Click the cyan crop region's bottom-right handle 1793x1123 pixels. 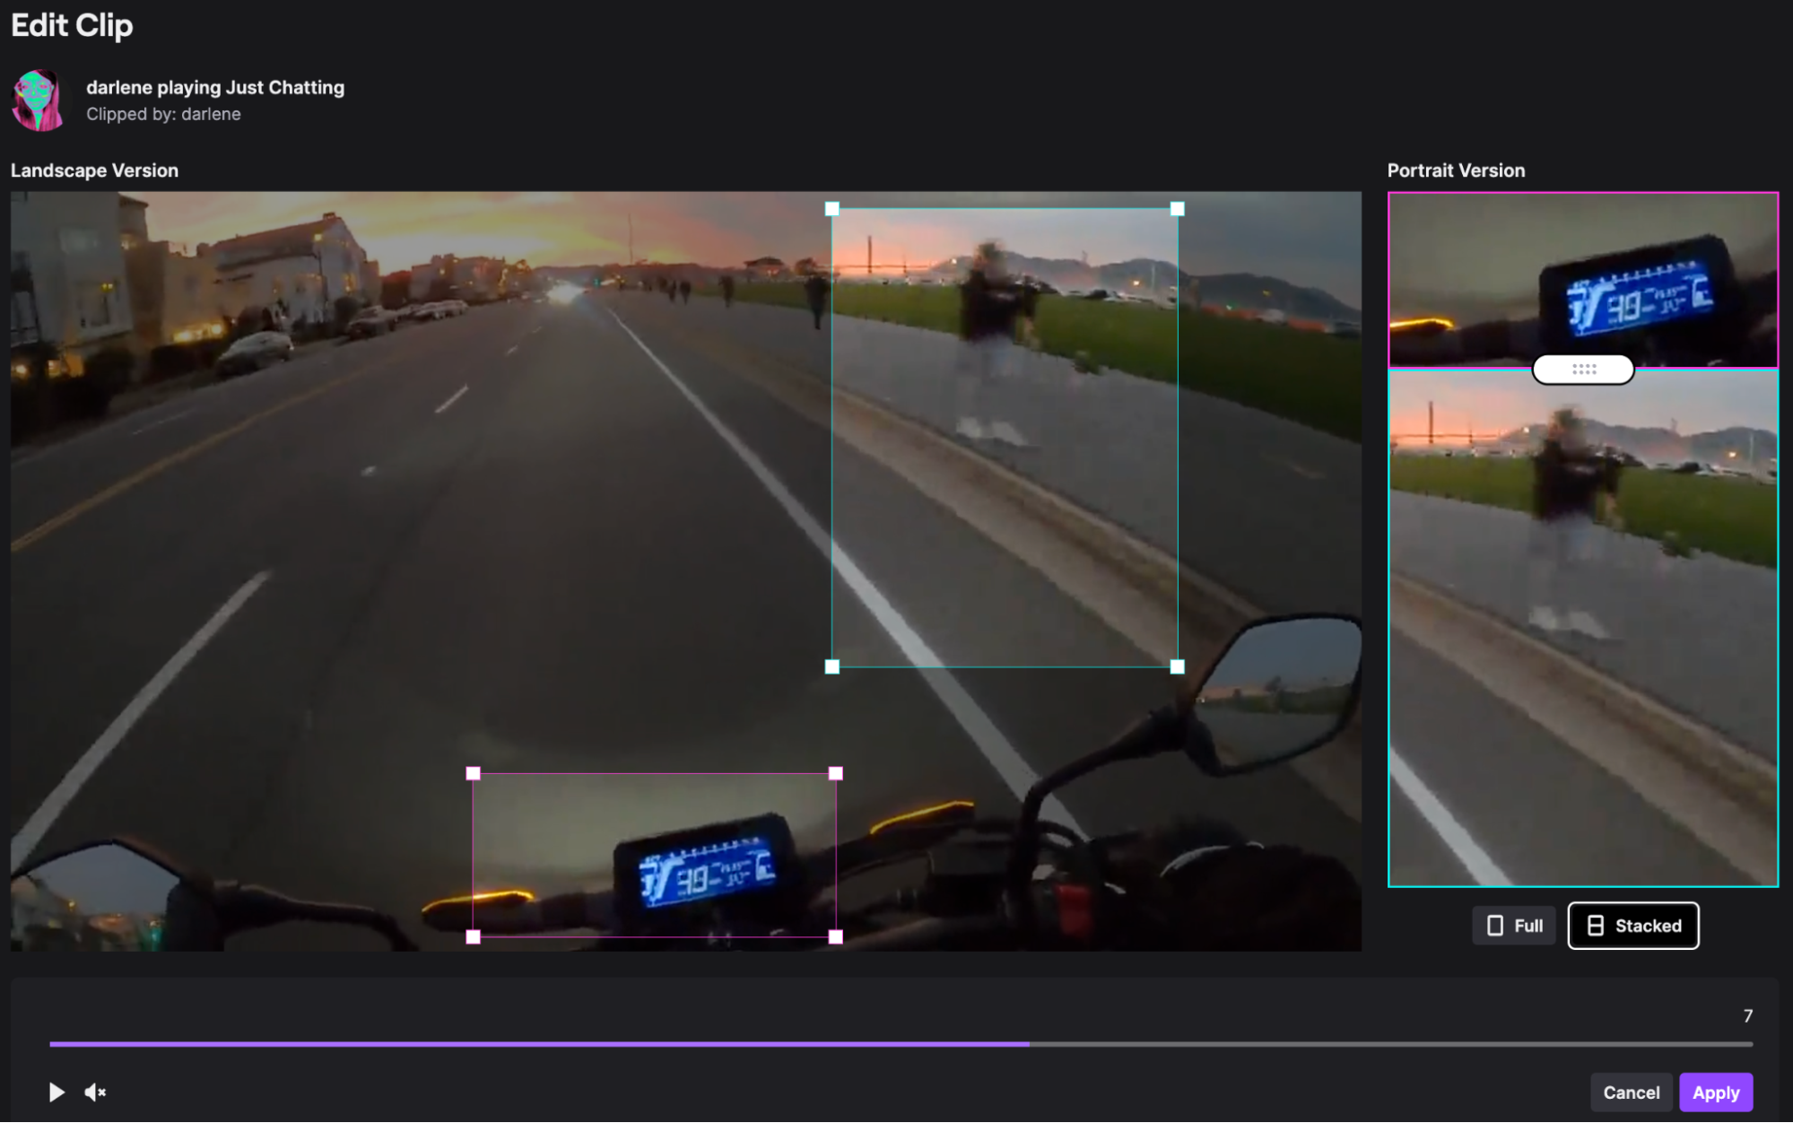point(1176,666)
